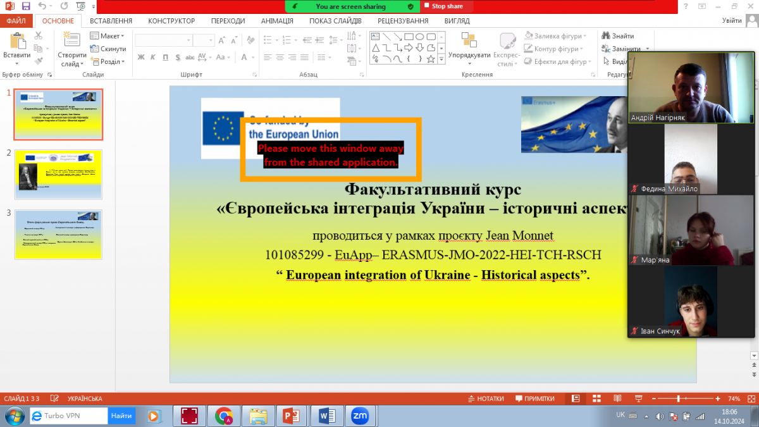This screenshot has width=759, height=427.
Task: Toggle italic formatting with the К button
Action: coord(153,56)
